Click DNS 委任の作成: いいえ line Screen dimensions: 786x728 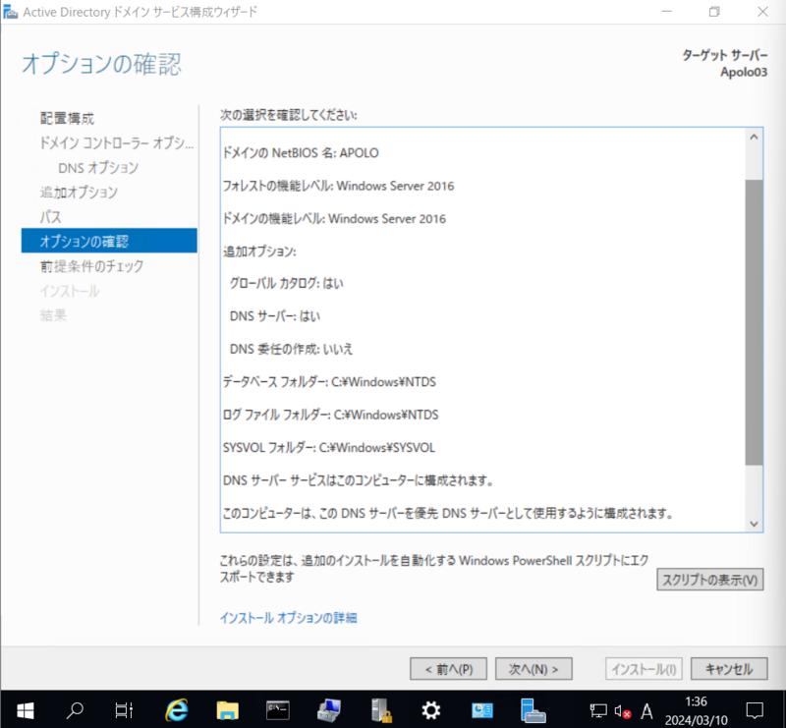coord(291,349)
